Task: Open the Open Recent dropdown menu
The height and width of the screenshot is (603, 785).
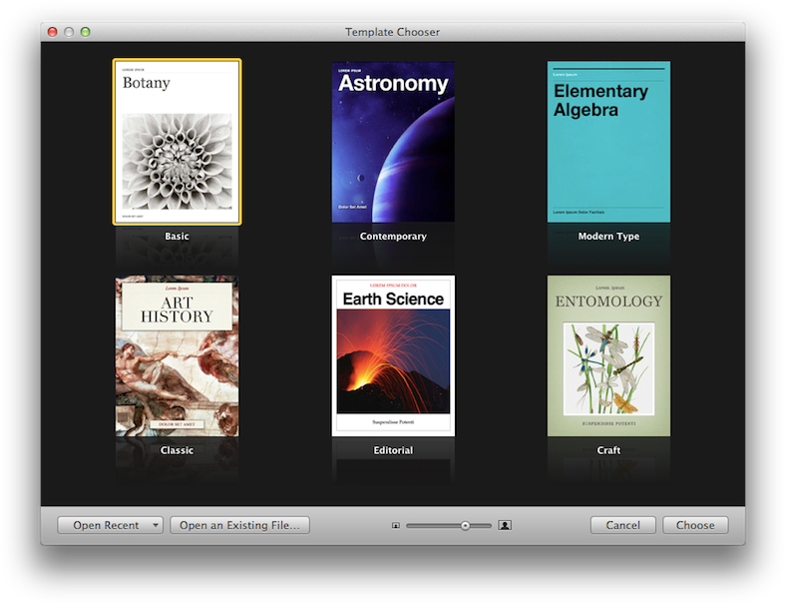Action: tap(110, 525)
